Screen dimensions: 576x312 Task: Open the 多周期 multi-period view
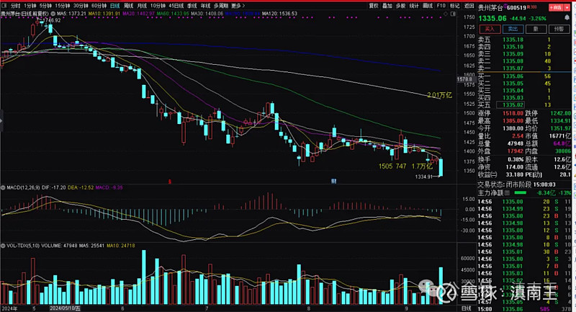point(221,6)
